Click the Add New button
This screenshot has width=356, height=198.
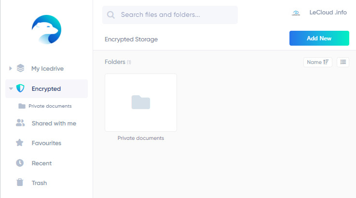point(319,38)
